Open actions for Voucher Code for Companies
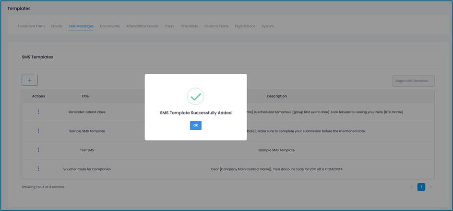The width and height of the screenshot is (453, 211). click(38, 169)
